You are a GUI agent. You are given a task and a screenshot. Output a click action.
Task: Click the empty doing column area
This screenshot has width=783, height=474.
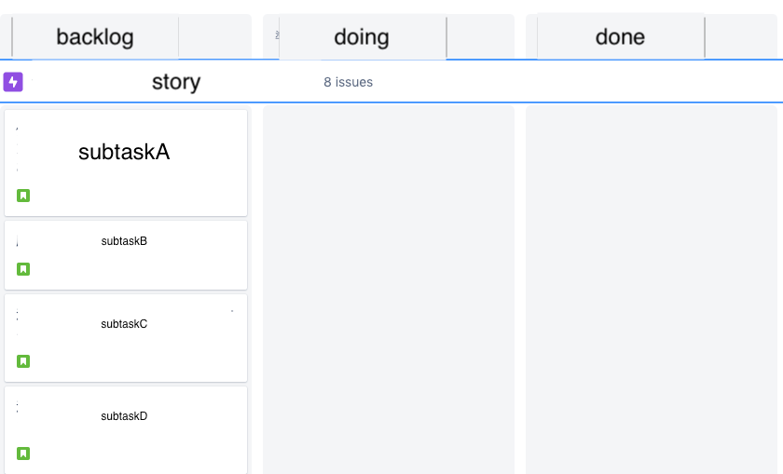pyautogui.click(x=389, y=290)
